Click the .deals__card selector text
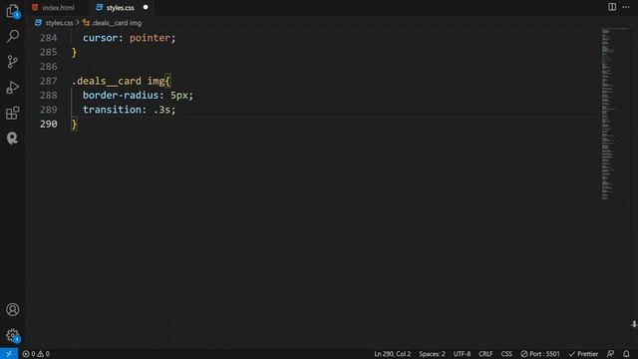 (107, 81)
